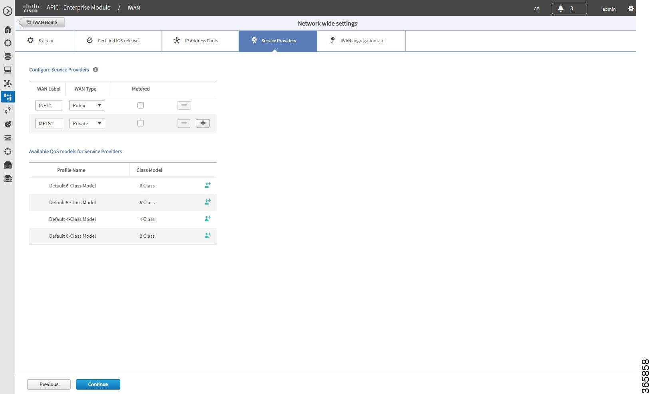This screenshot has width=649, height=394.
Task: Edit the INET2 WAN Label field
Action: [x=49, y=105]
